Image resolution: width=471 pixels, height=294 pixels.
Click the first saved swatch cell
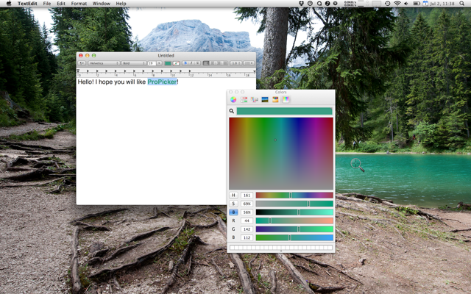[232, 248]
